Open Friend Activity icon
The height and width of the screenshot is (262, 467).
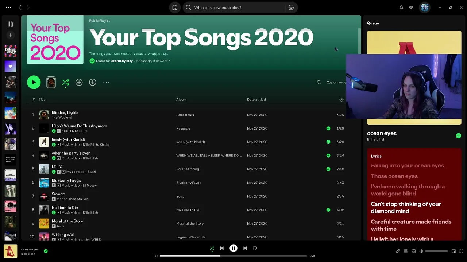(x=411, y=8)
